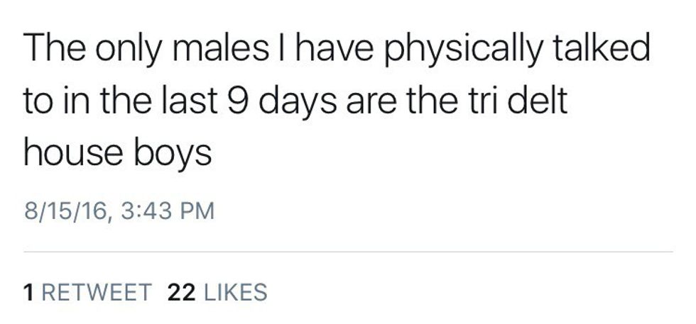Image resolution: width=696 pixels, height=324 pixels.
Task: Click the retweet count number 1
Action: (x=28, y=291)
